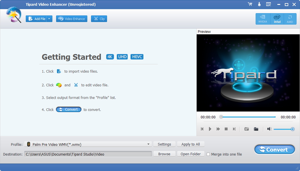
Task: Open the Add File dropdown arrow
Action: click(49, 19)
